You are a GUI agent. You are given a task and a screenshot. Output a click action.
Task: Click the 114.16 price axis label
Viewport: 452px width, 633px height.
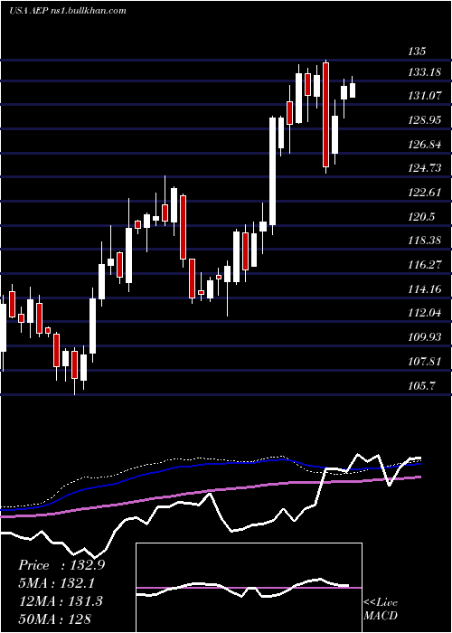(x=424, y=289)
